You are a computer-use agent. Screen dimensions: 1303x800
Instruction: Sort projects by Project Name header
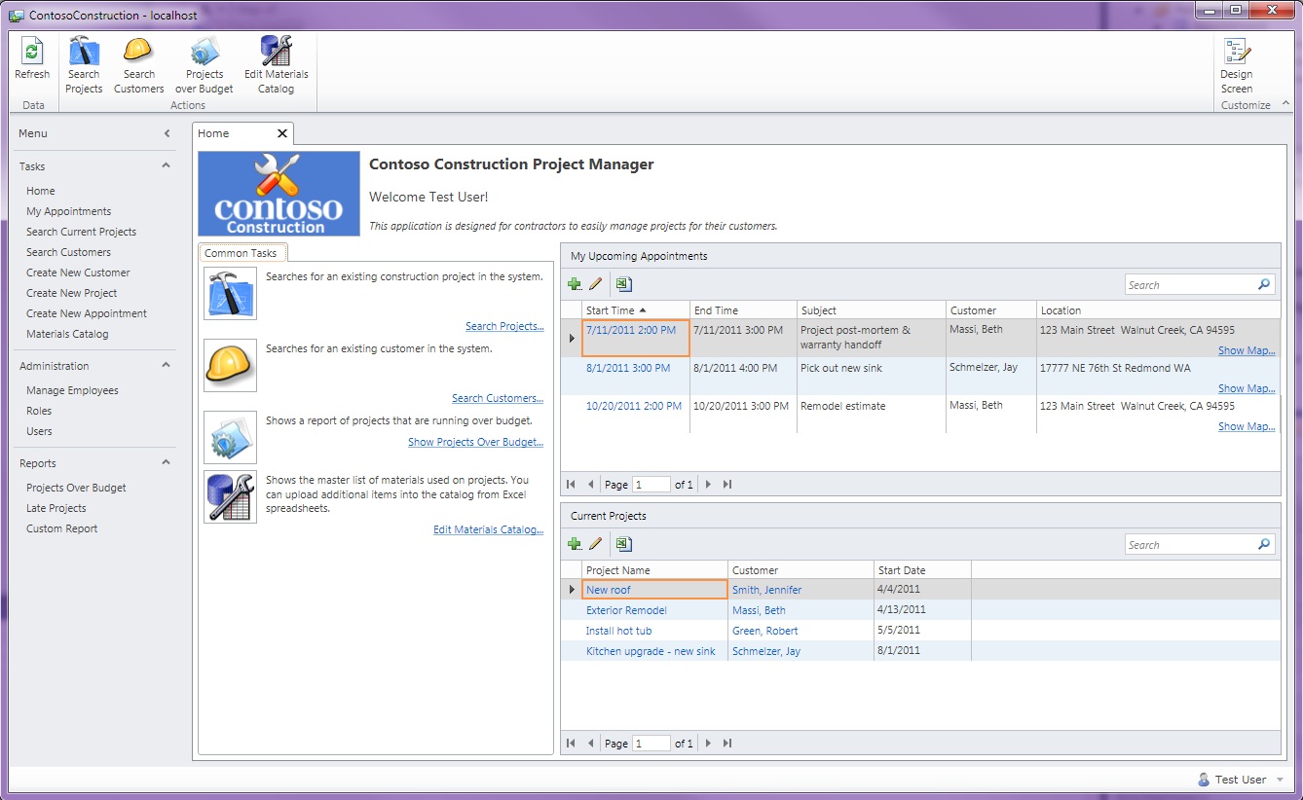click(x=654, y=570)
